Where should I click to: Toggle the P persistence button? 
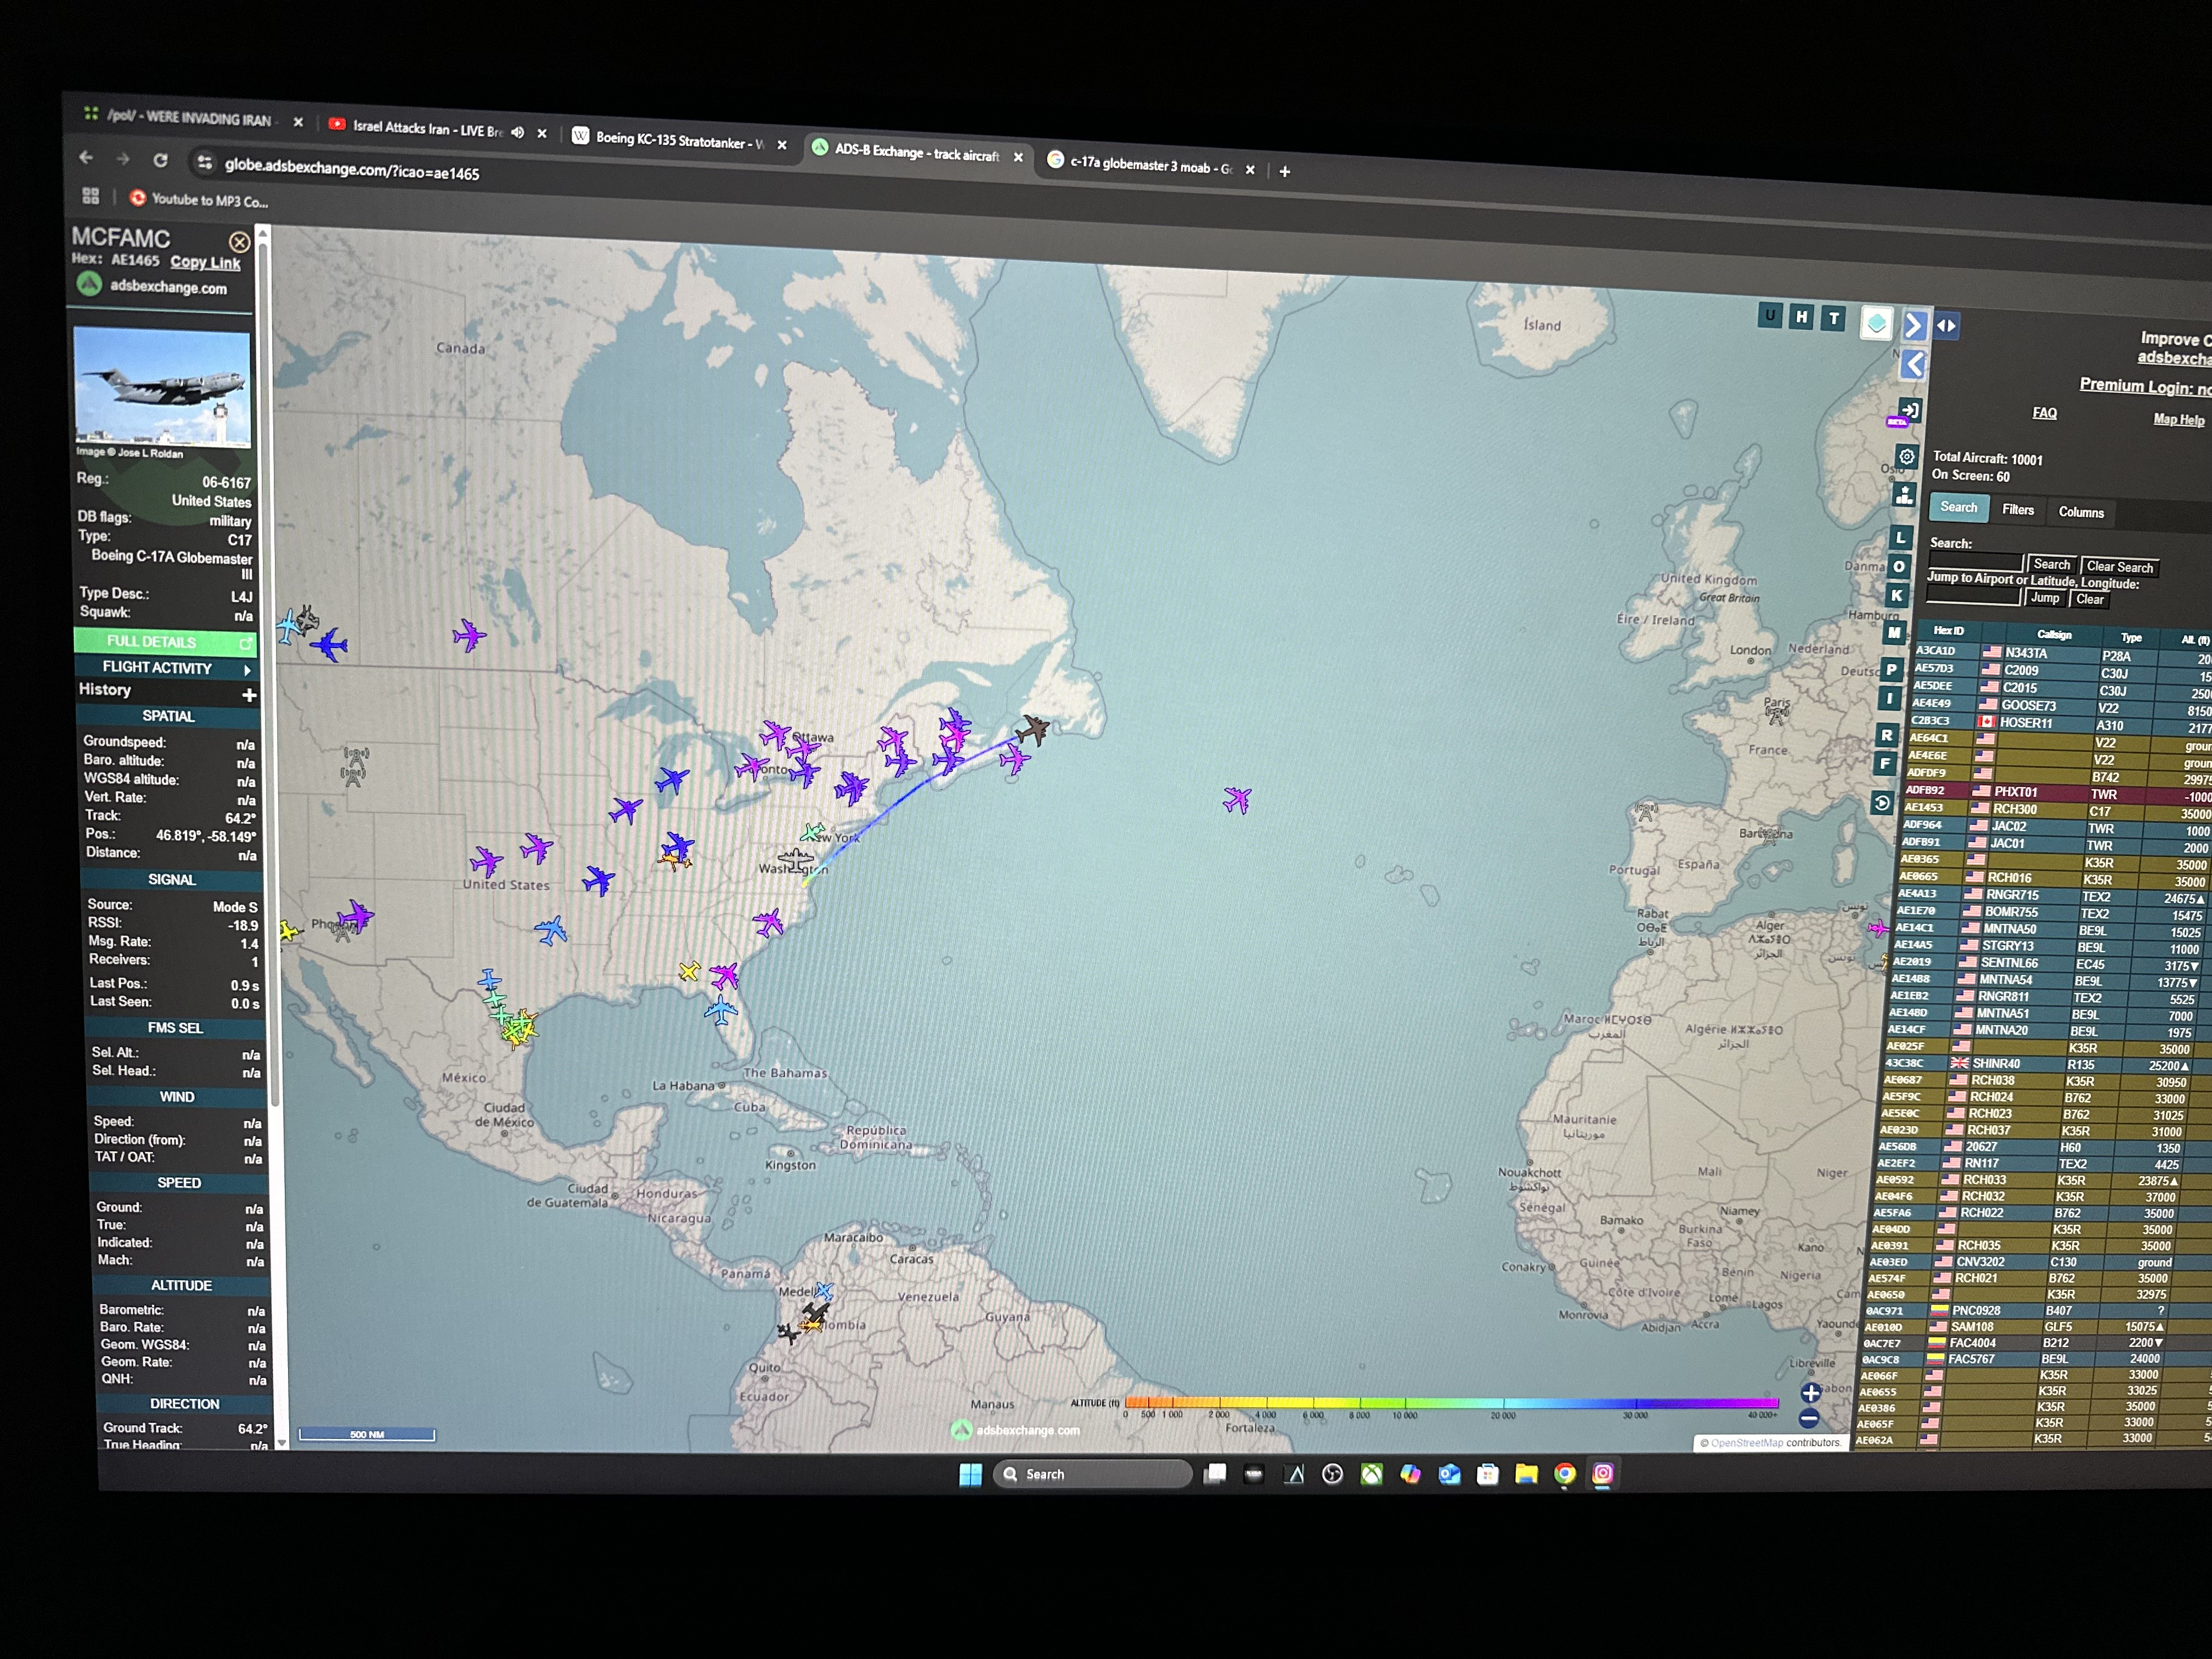click(x=1891, y=669)
